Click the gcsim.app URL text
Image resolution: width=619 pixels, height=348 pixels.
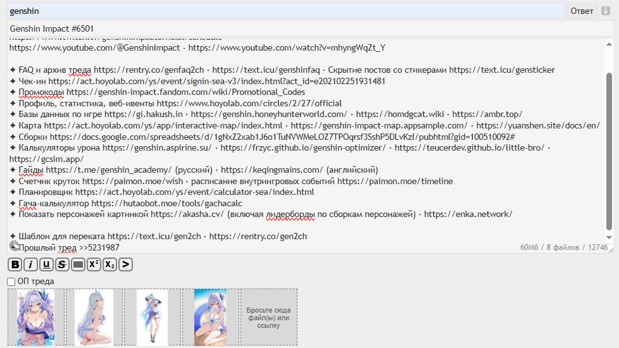[x=47, y=159]
